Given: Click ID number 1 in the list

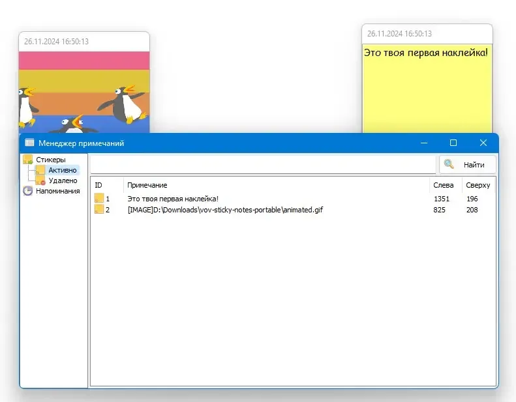Looking at the screenshot, I should (108, 199).
